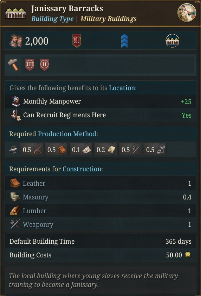Click the round portrait in top right

point(187,13)
